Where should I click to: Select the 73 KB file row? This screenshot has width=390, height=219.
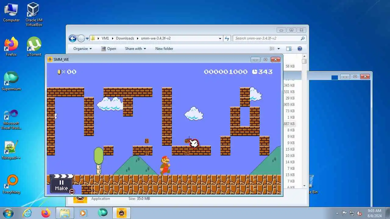tap(289, 111)
